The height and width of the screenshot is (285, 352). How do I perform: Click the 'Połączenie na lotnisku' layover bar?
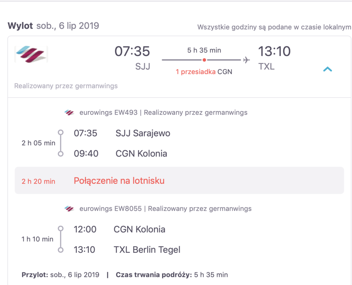coord(179,180)
